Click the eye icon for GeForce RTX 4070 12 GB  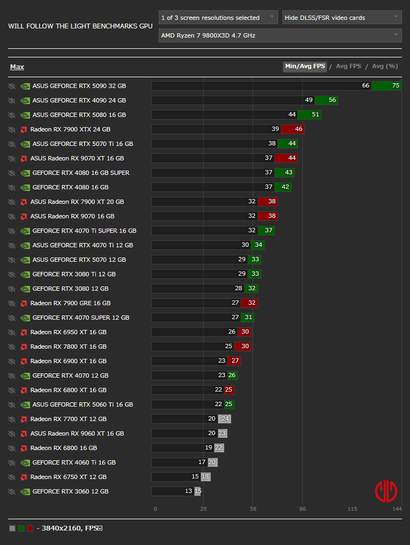point(12,376)
